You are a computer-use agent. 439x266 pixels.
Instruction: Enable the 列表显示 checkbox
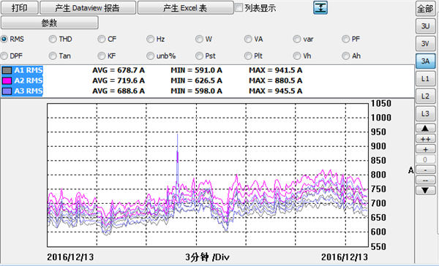point(239,7)
